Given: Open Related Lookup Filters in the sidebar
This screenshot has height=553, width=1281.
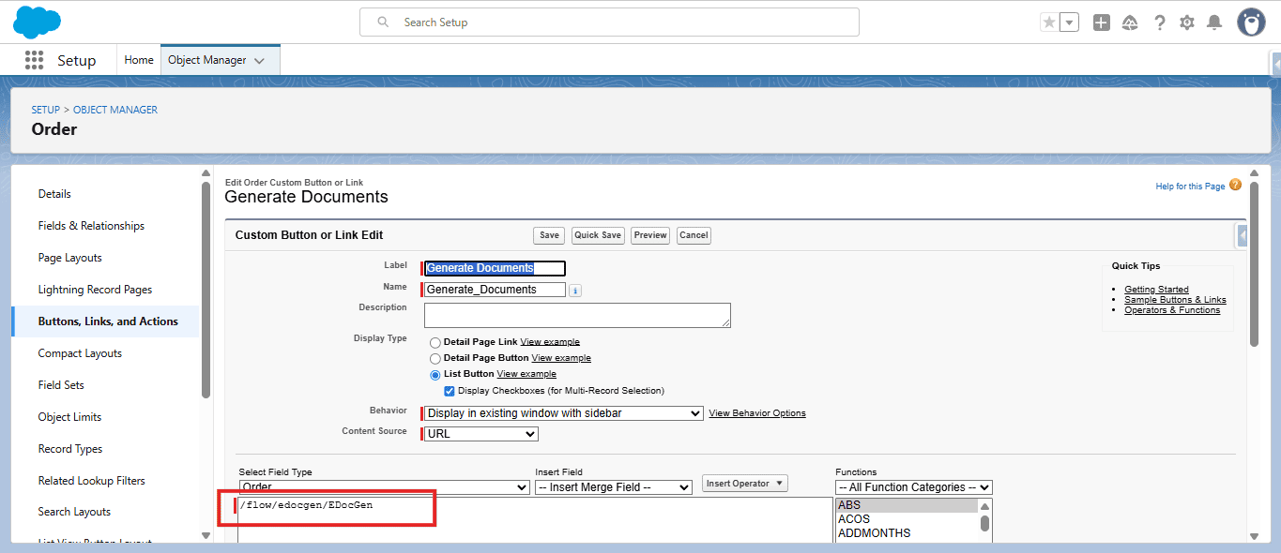Looking at the screenshot, I should coord(92,481).
